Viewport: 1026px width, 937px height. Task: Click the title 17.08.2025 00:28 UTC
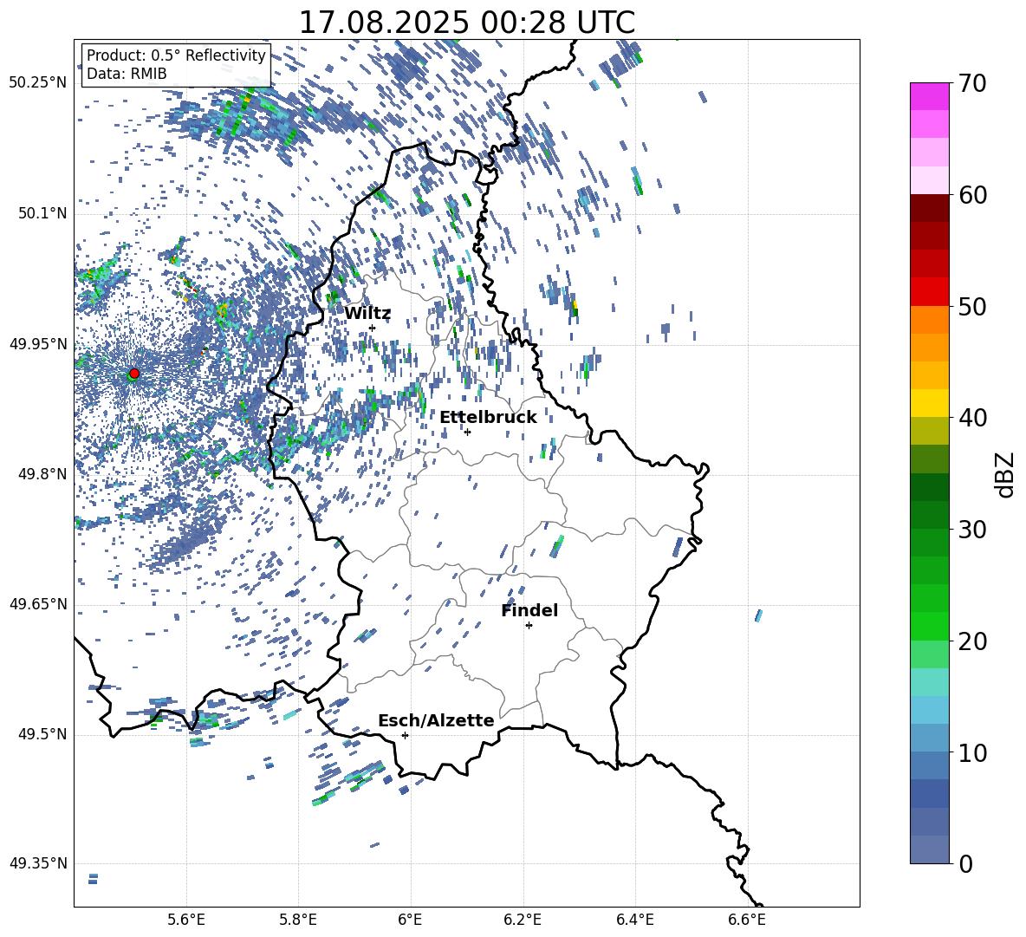pos(466,23)
